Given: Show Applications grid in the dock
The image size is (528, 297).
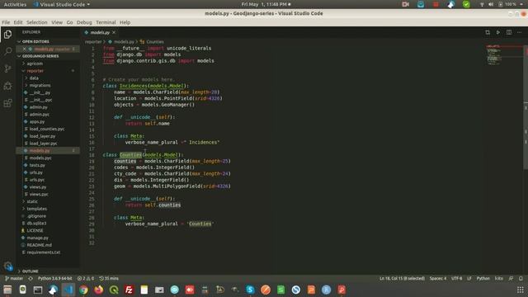Looking at the screenshot, I should 520,290.
